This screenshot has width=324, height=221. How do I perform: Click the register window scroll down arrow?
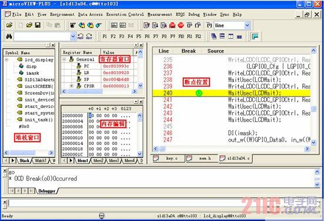click(140, 85)
